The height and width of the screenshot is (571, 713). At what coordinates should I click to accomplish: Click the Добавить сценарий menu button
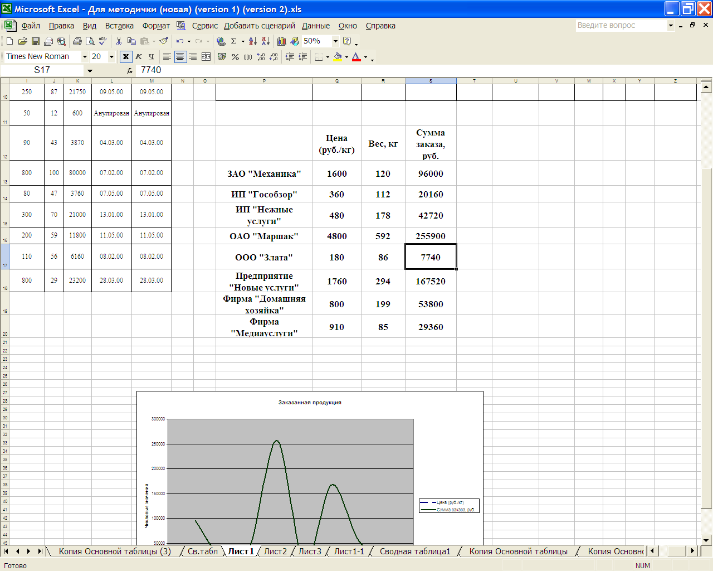pos(260,26)
